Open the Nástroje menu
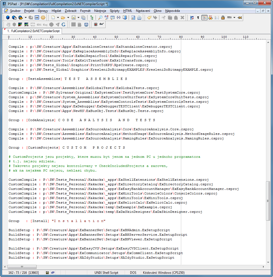The width and height of the screenshot is (273, 277). [100, 11]
